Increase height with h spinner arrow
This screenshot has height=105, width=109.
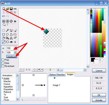pyautogui.click(x=15, y=52)
